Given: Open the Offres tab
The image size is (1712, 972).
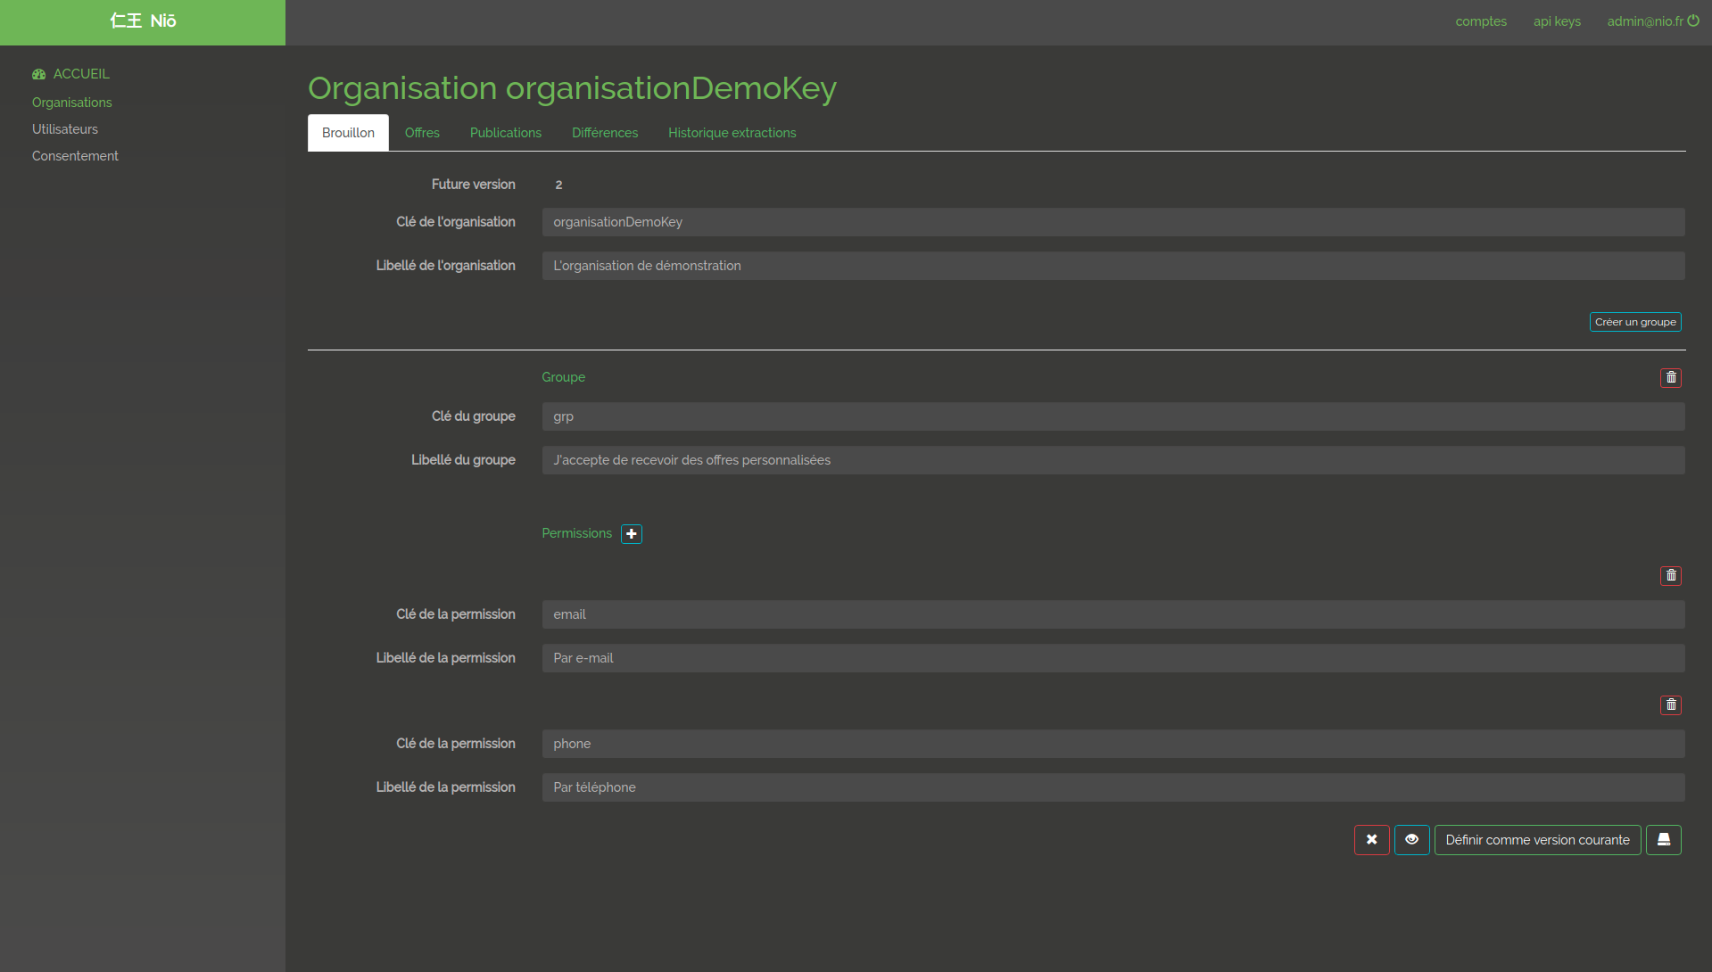Looking at the screenshot, I should point(422,133).
